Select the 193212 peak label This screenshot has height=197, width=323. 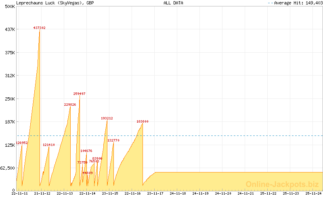click(107, 119)
